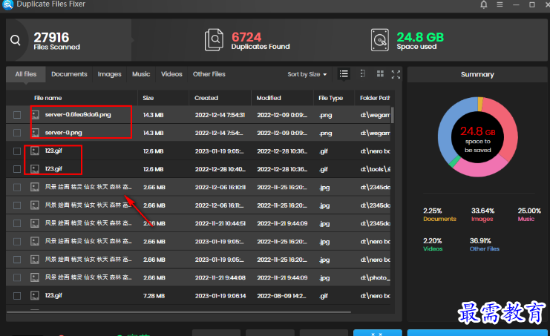
Task: Tick checkbox for jpg created 2022-12-06 16:11
Action: click(17, 205)
